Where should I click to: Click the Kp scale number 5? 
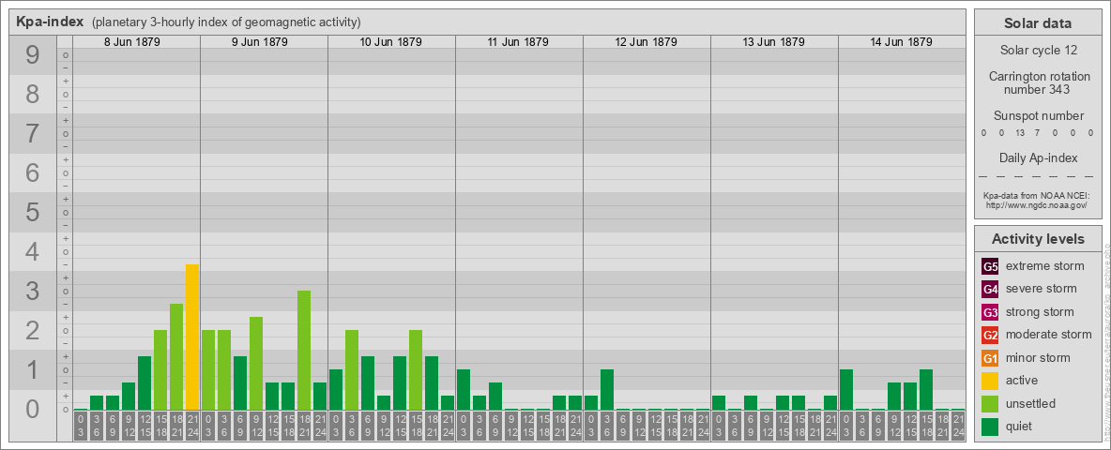point(33,212)
